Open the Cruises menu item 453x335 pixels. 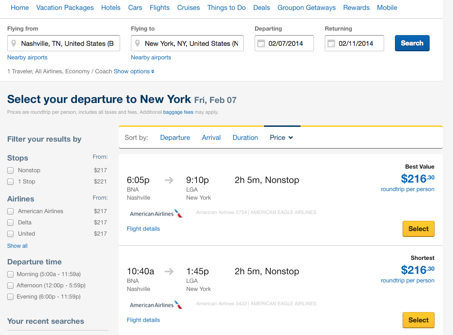click(x=188, y=8)
